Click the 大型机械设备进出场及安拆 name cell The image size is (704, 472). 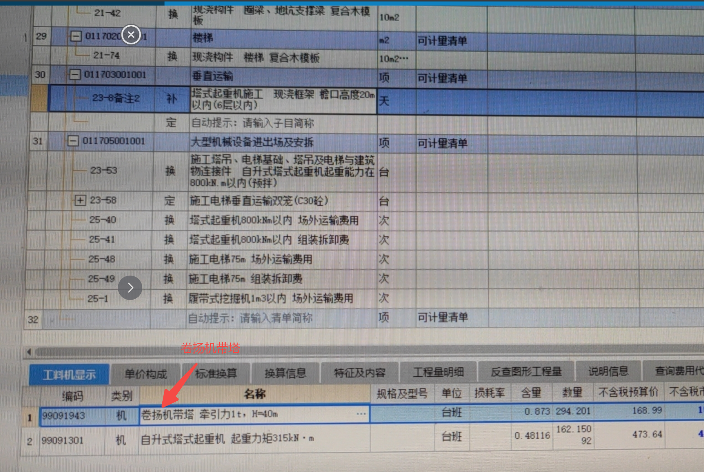(x=283, y=142)
